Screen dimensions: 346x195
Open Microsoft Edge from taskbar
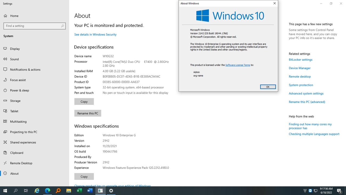point(47,191)
